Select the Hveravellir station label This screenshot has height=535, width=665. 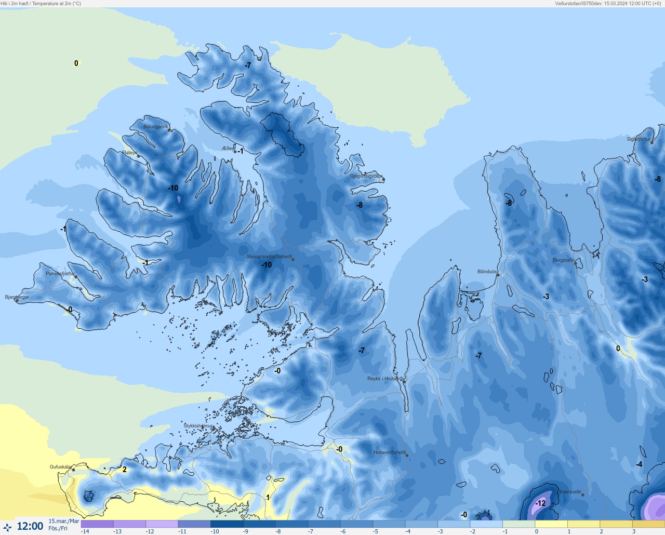[570, 492]
